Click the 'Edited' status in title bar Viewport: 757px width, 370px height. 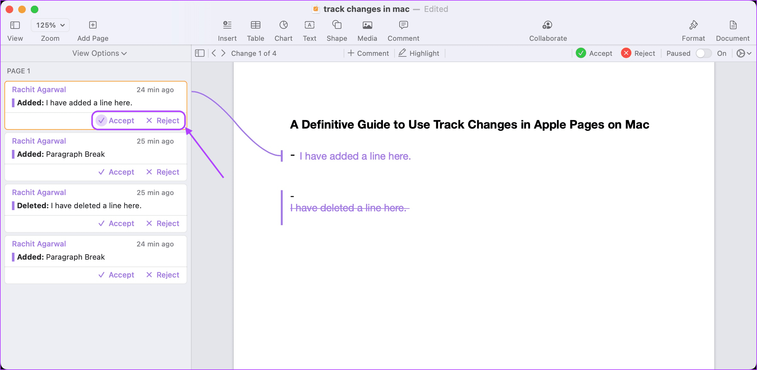(x=436, y=9)
